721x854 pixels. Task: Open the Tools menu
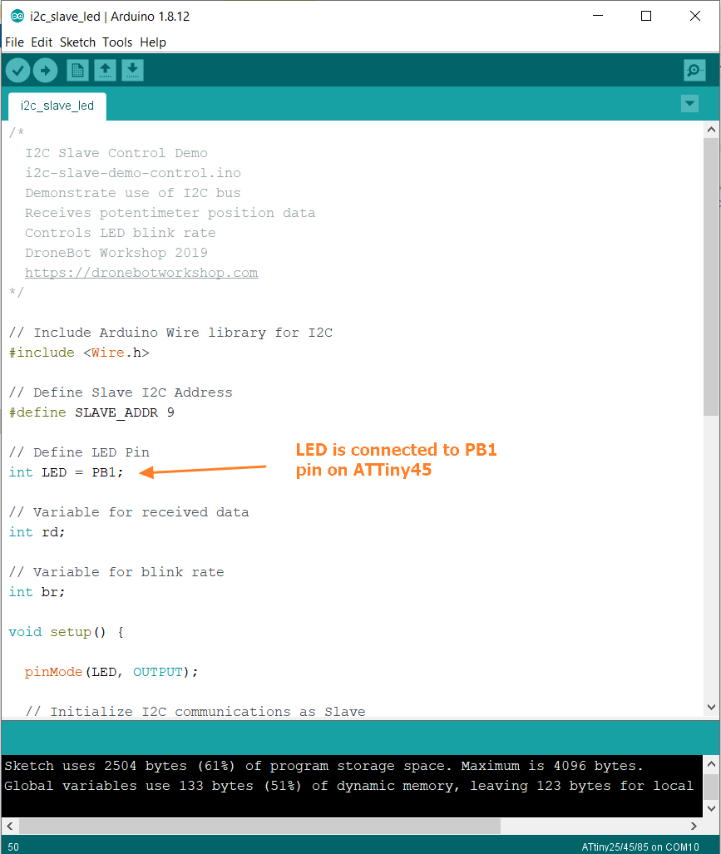click(117, 42)
